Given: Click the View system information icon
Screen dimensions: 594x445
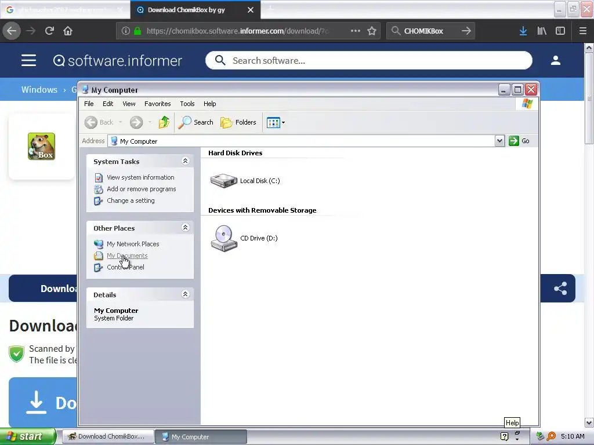Looking at the screenshot, I should (x=99, y=177).
